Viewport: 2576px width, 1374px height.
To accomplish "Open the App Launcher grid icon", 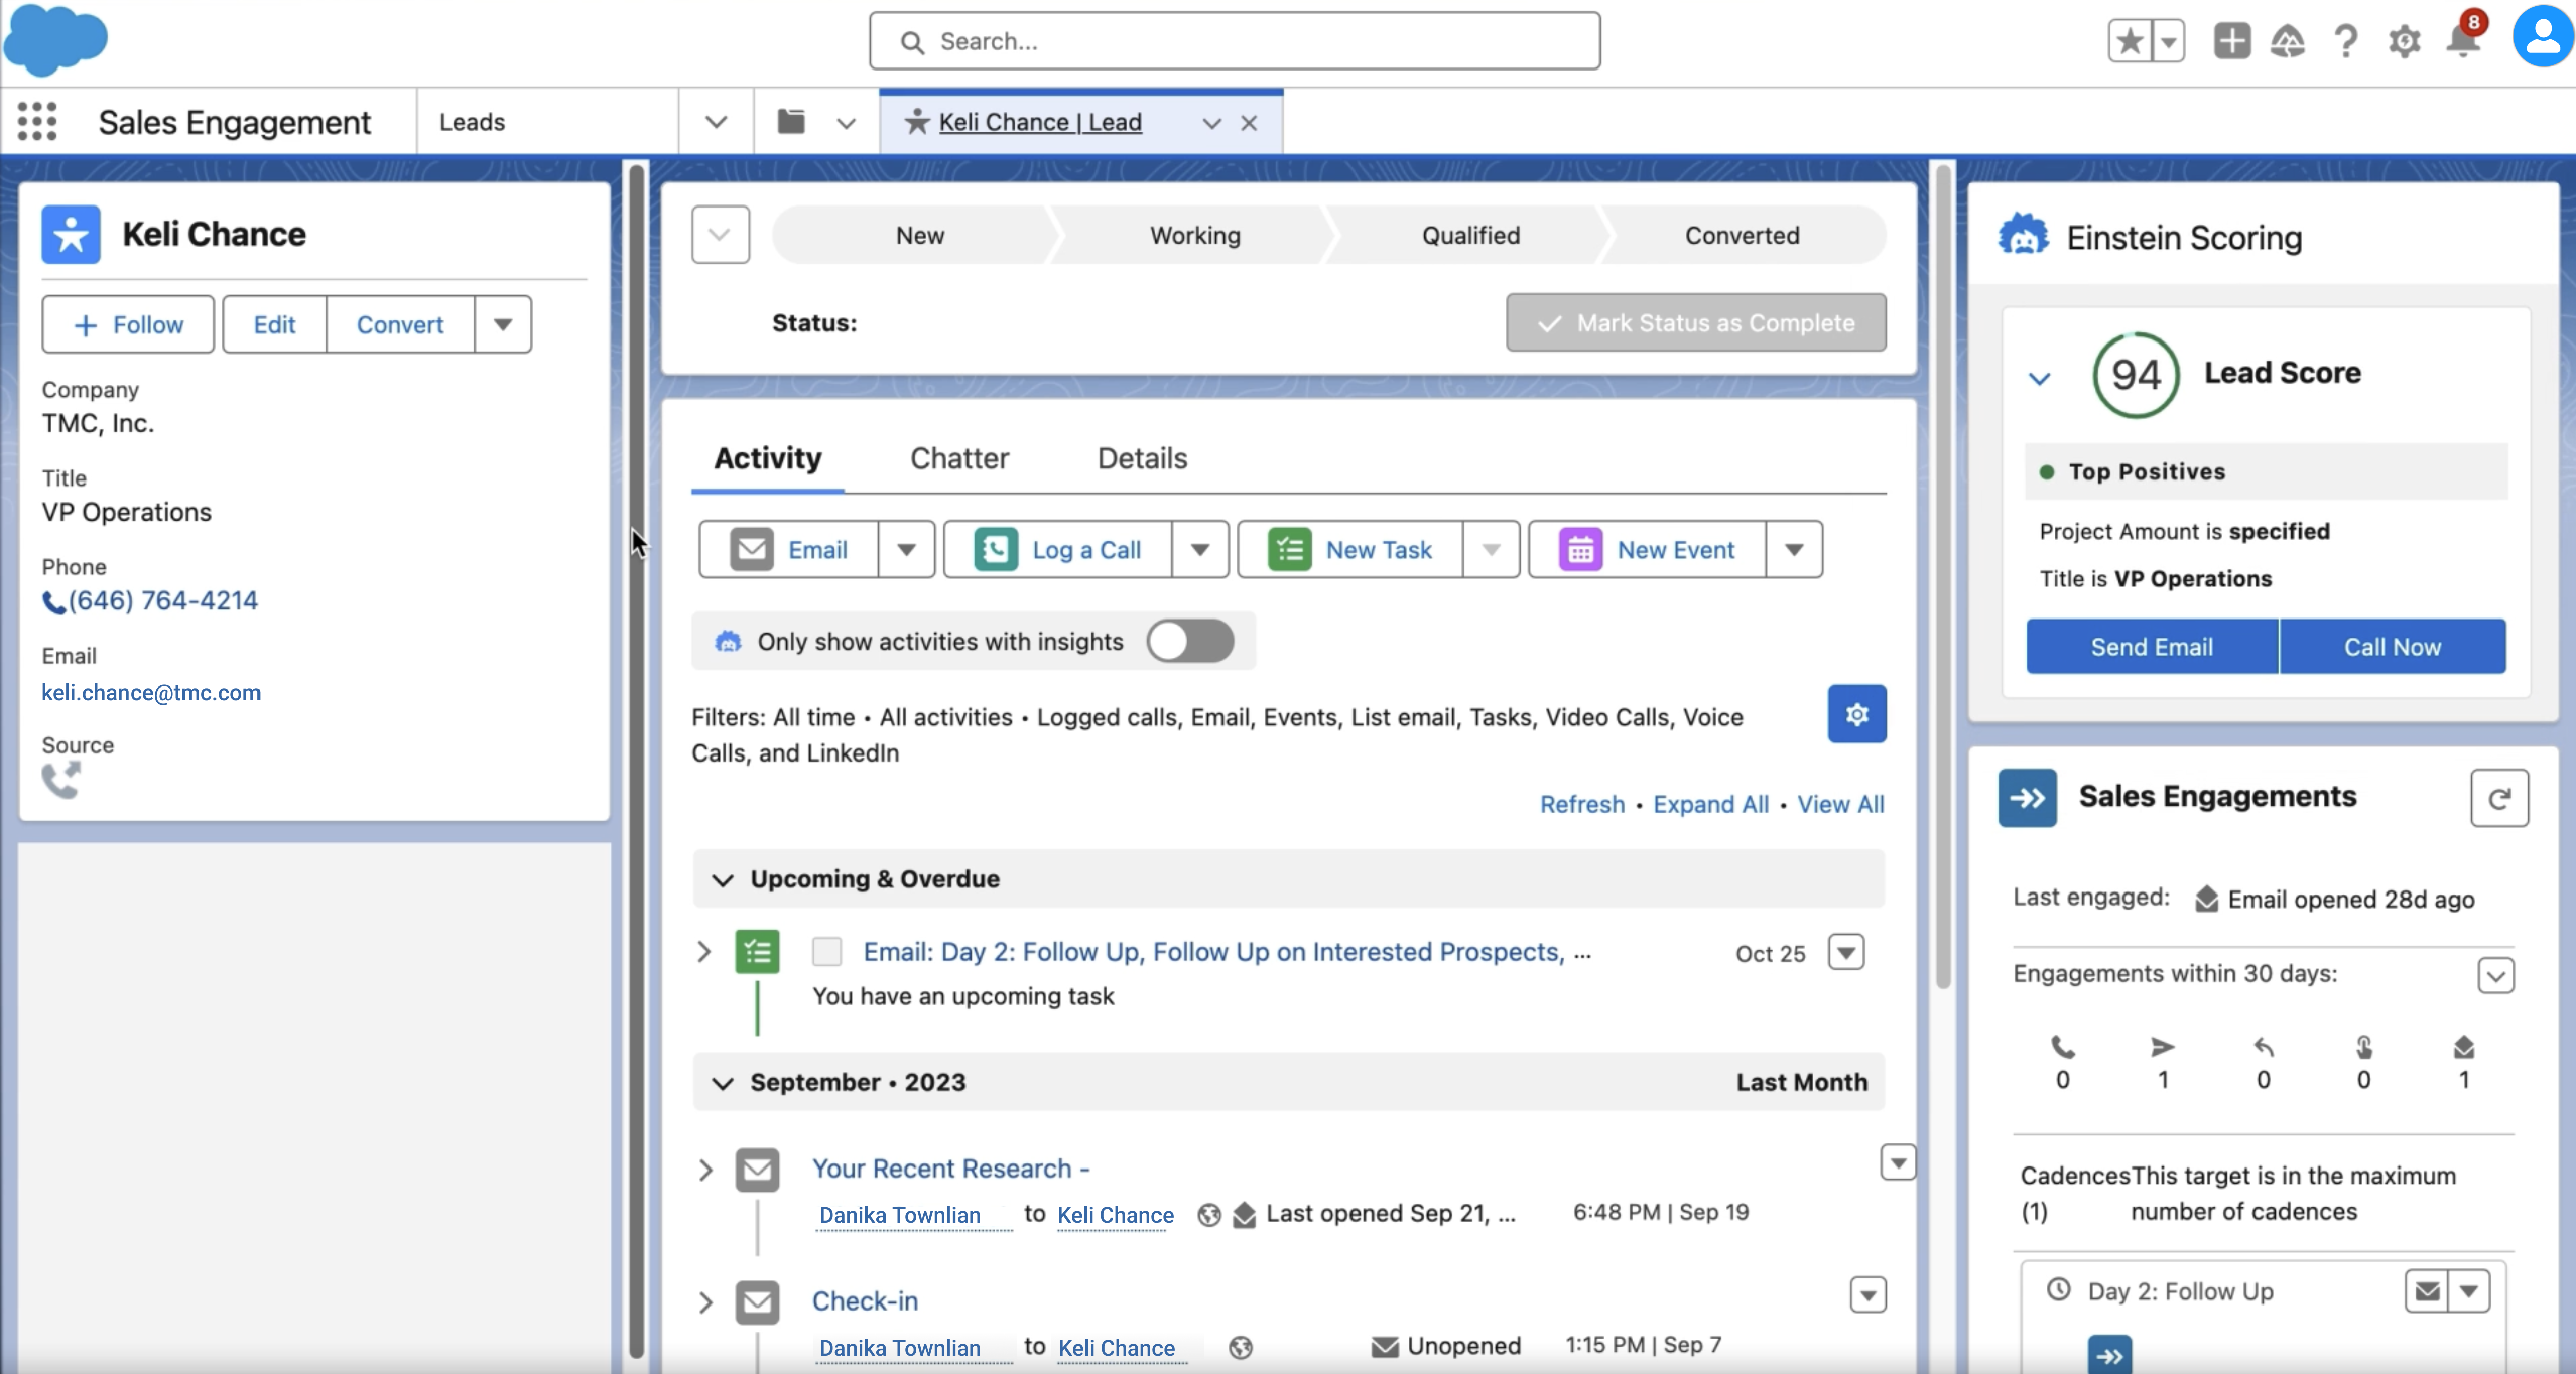I will point(37,122).
